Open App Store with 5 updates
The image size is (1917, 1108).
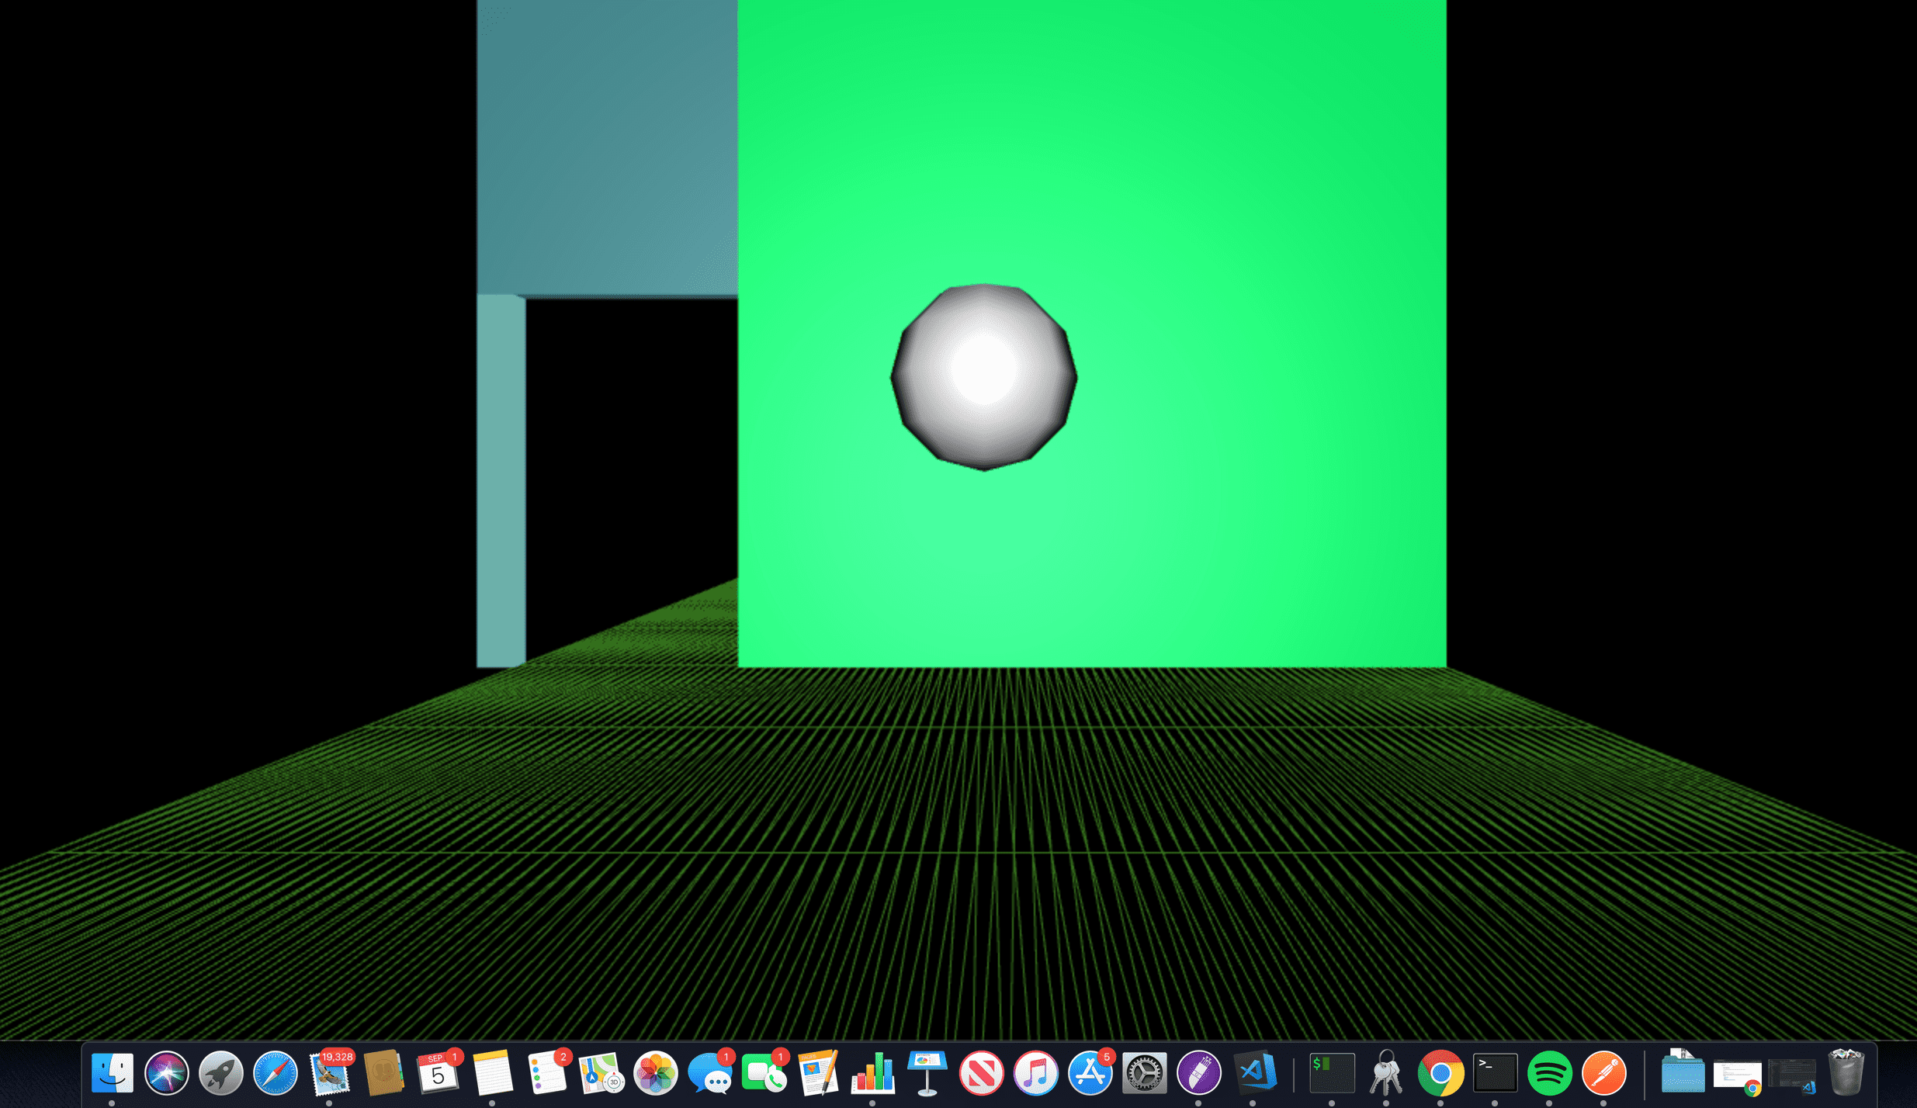[1090, 1073]
